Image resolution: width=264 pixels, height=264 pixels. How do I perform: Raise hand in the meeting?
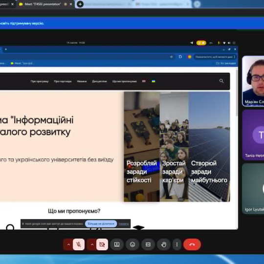point(164,244)
